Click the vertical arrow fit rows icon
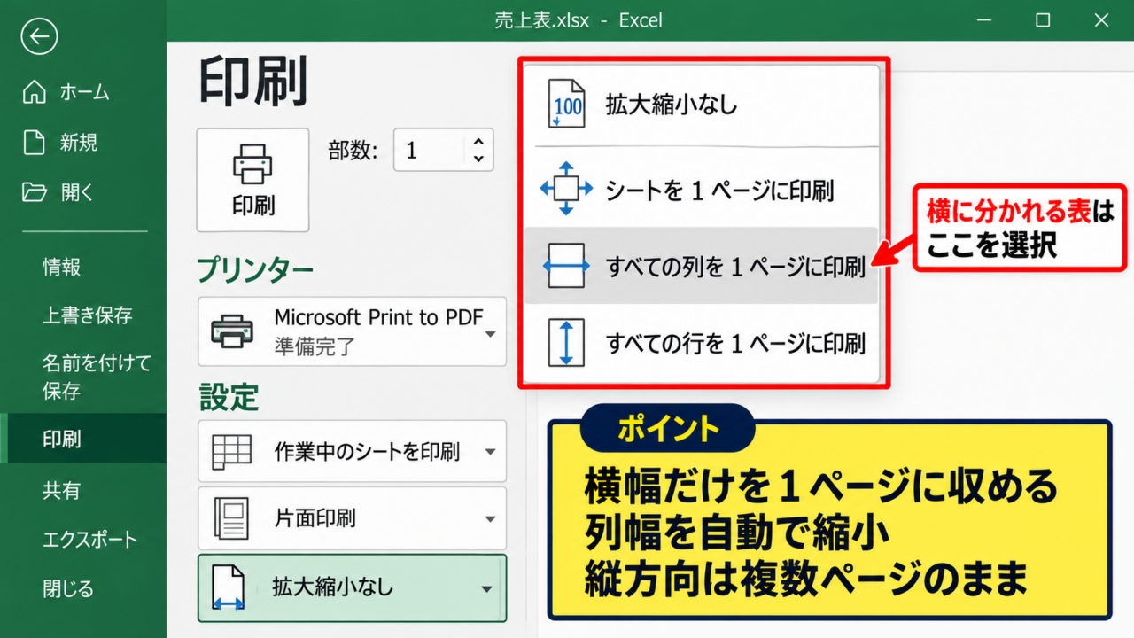The height and width of the screenshot is (638, 1134). pos(567,343)
